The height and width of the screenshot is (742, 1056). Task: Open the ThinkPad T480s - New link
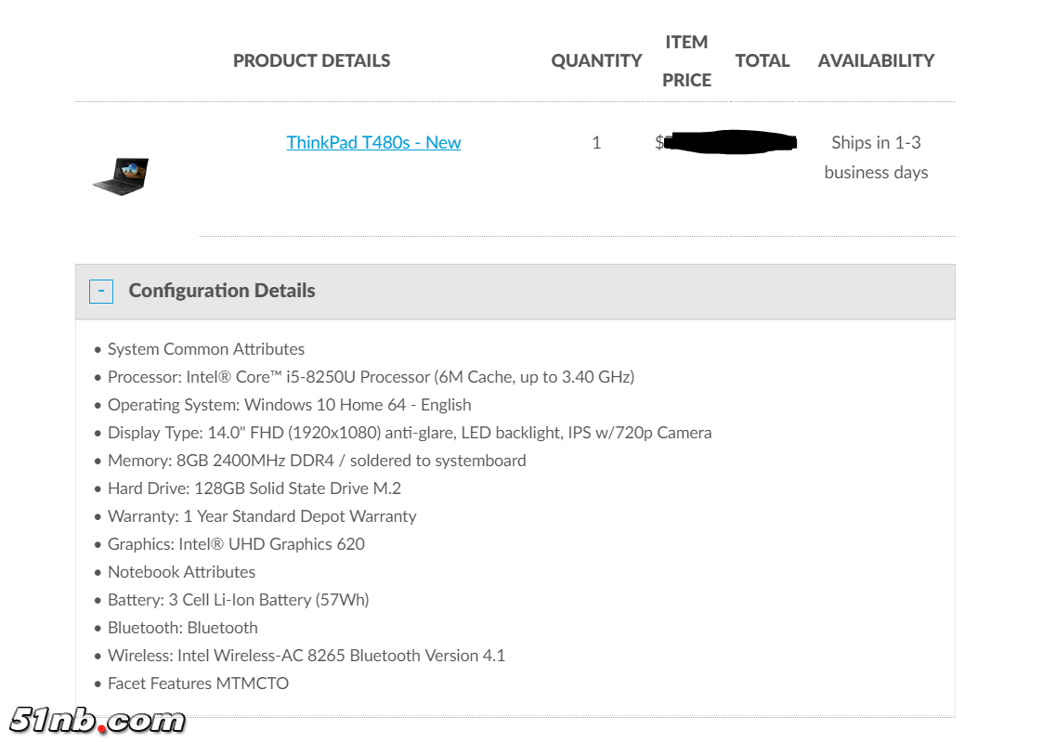[x=373, y=142]
